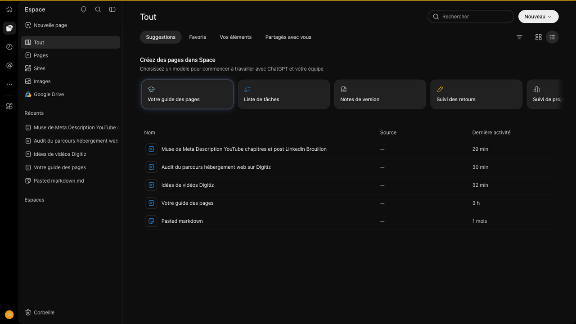Choose the Suivi des retours template card
Viewport: 576px width, 324px height.
pos(477,94)
